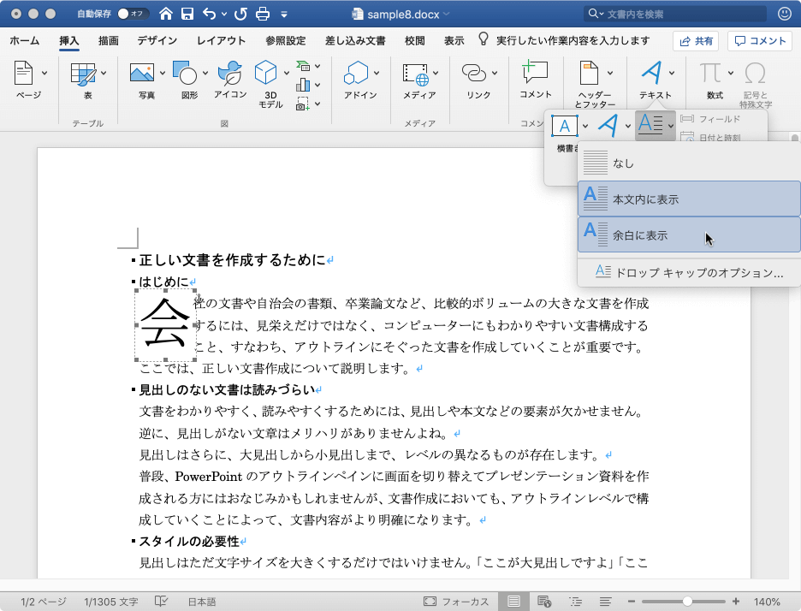Click the Print icon in title bar
This screenshot has height=611, width=801.
point(263,14)
